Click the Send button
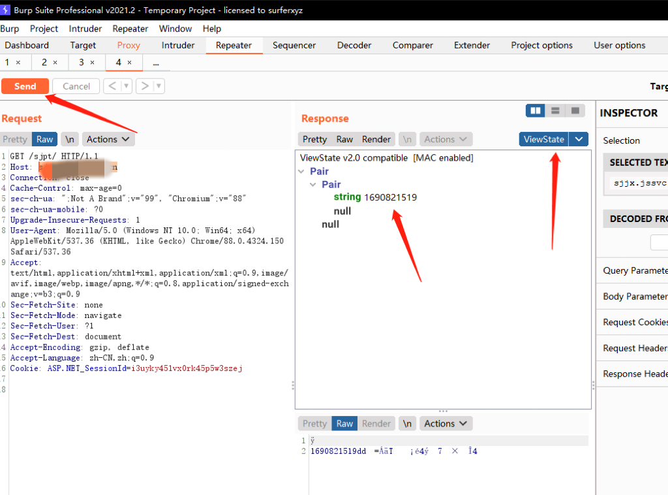 click(x=25, y=86)
